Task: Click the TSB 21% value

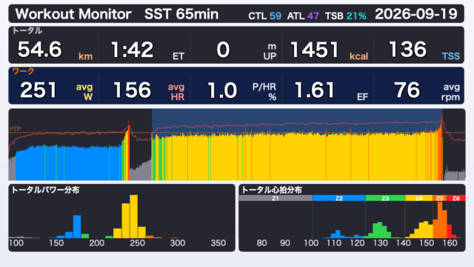Action: coord(346,16)
